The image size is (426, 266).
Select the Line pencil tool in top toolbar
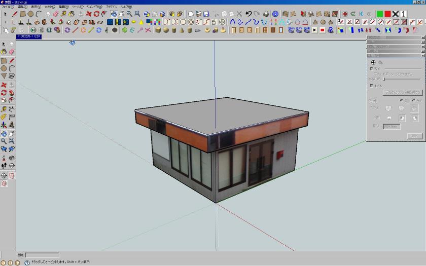(x=15, y=14)
